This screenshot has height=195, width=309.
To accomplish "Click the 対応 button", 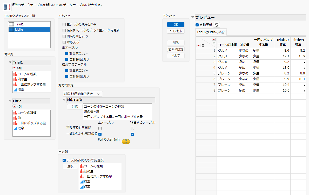I will coord(75,107).
